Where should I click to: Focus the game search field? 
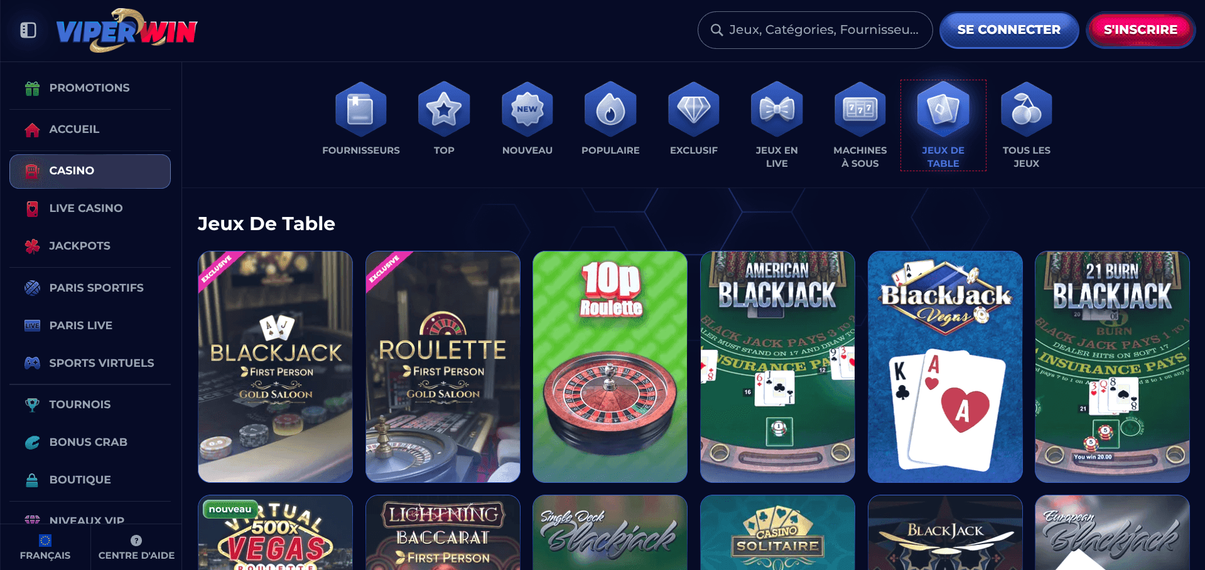pyautogui.click(x=815, y=30)
